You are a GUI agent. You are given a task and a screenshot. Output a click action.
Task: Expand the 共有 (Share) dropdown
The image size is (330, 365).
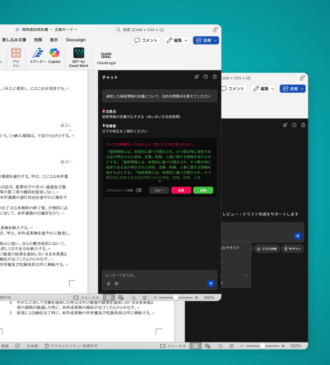pos(206,40)
